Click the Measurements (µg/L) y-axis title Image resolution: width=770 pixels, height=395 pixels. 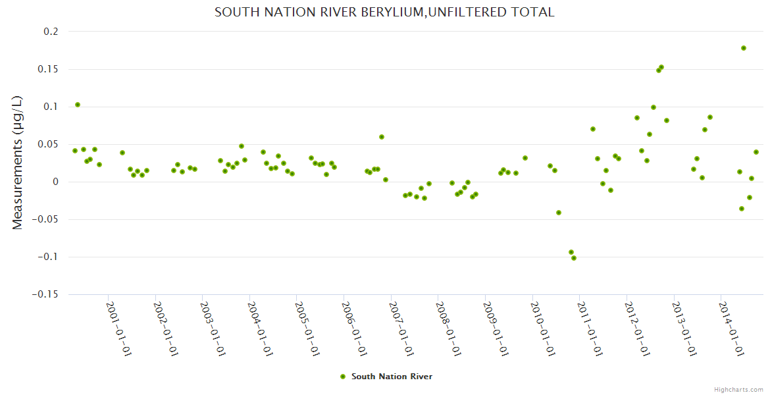tap(18, 163)
